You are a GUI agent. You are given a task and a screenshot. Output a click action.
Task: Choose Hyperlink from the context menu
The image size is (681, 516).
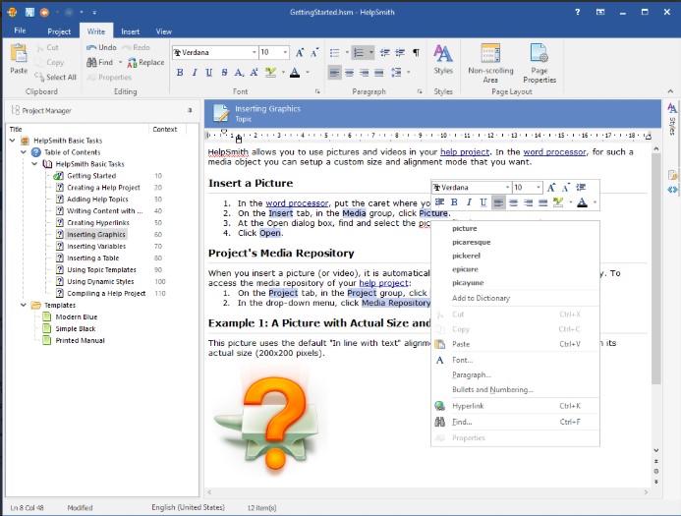click(468, 405)
